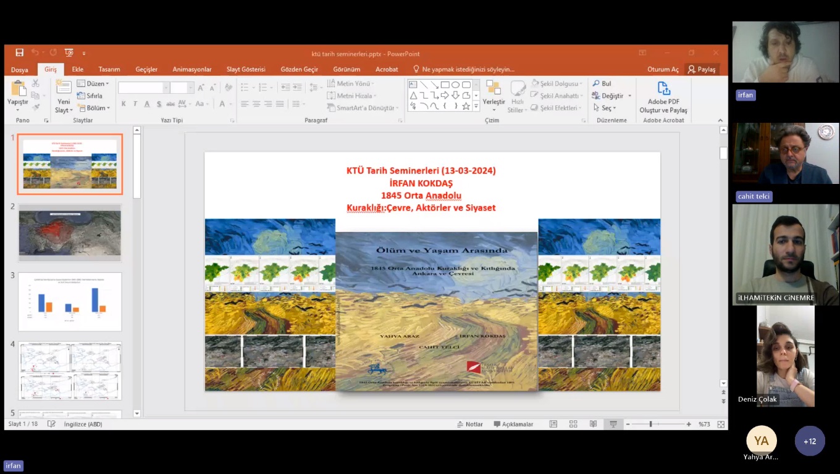The width and height of the screenshot is (840, 474).
Task: Open the Şekil Dolgusu (Shape Fill) dropdown
Action: pyautogui.click(x=556, y=83)
